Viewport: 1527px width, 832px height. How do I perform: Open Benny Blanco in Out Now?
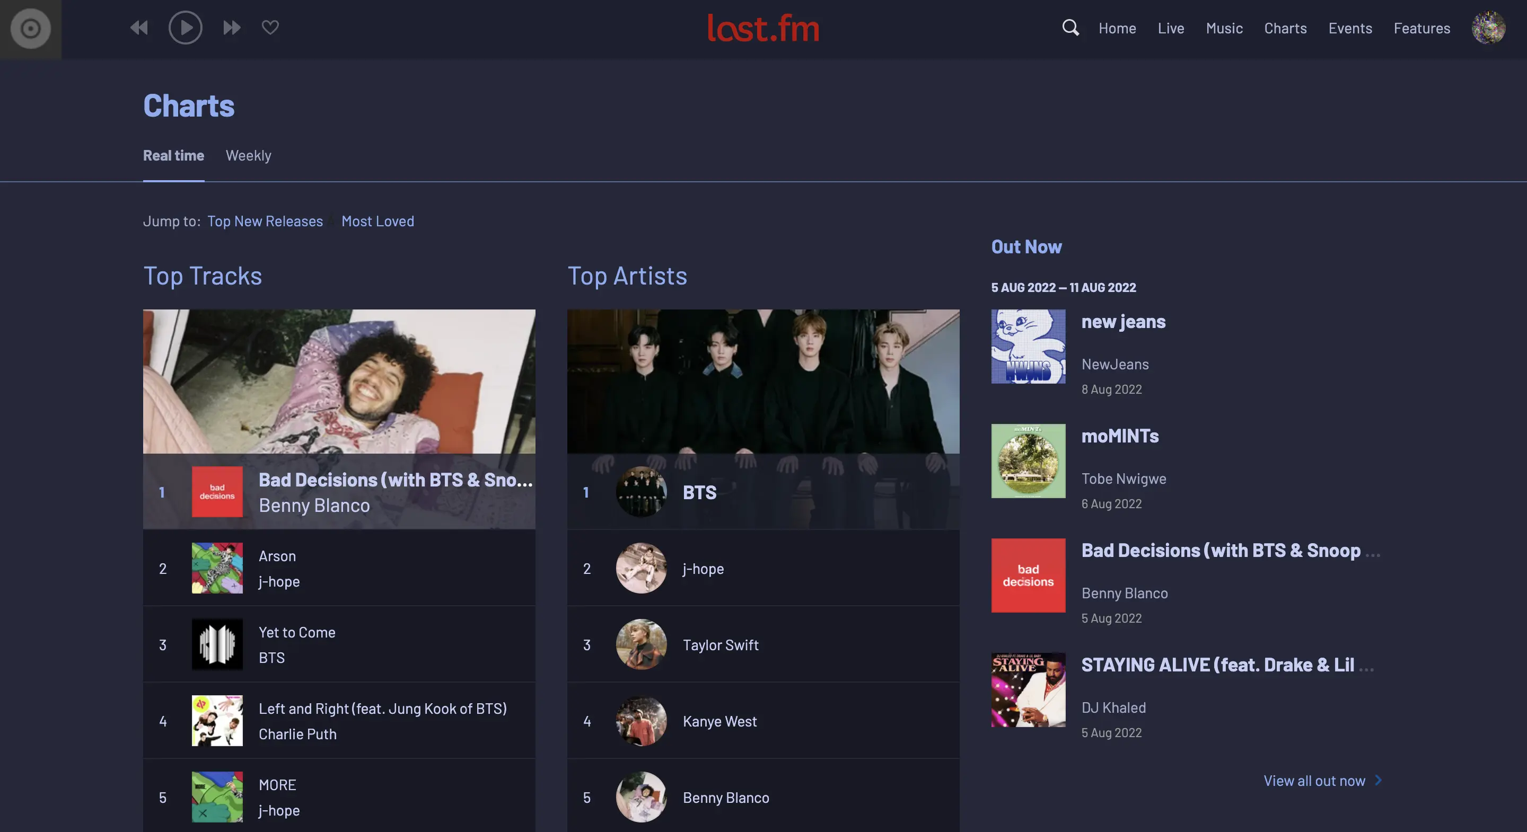pos(1125,593)
